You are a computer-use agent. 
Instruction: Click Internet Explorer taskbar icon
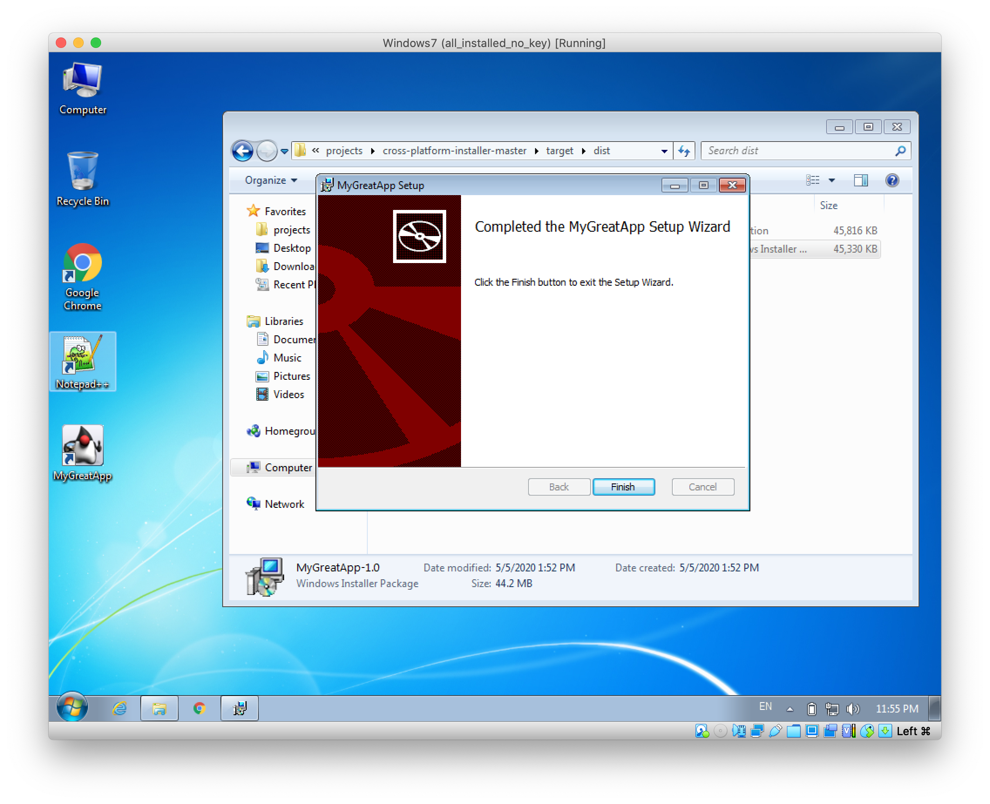coord(119,708)
